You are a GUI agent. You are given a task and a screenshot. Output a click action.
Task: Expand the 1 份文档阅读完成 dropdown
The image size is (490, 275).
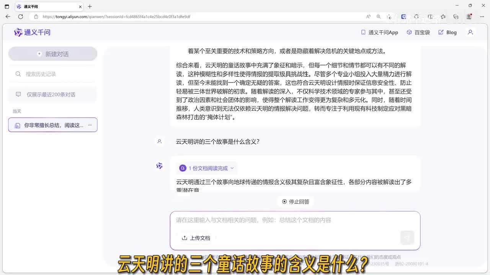point(207,168)
